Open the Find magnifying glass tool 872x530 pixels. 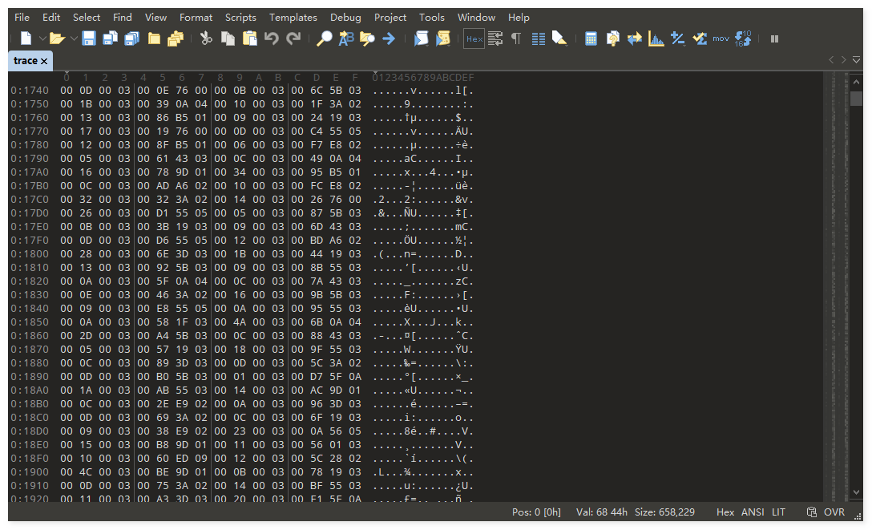tap(325, 38)
